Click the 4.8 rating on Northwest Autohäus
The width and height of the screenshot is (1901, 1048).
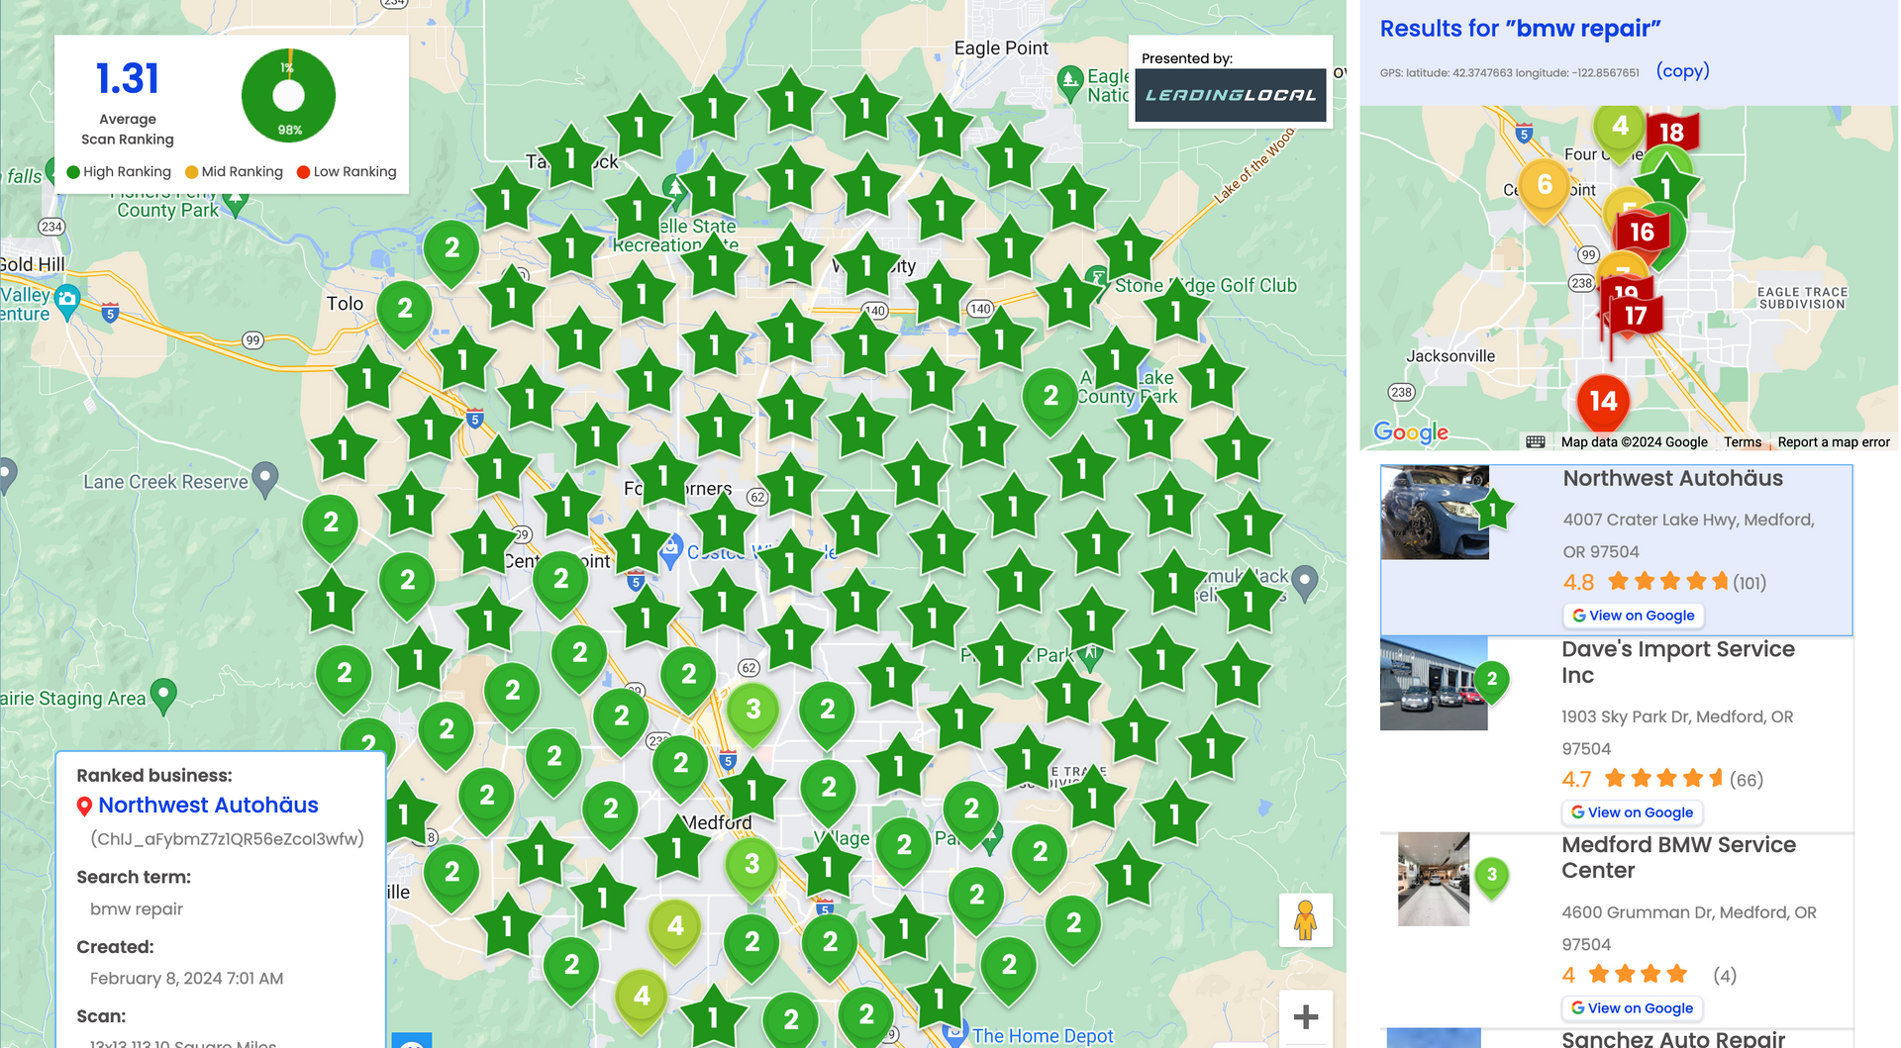tap(1578, 583)
